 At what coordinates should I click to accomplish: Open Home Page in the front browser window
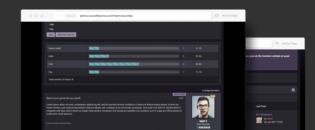[230, 15]
